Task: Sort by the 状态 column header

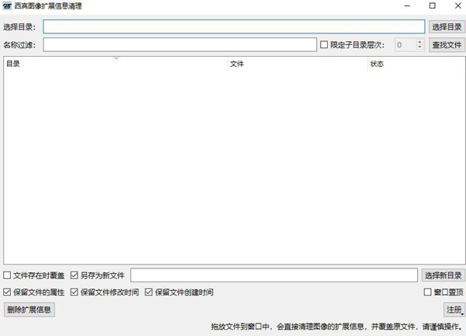Action: pyautogui.click(x=416, y=64)
